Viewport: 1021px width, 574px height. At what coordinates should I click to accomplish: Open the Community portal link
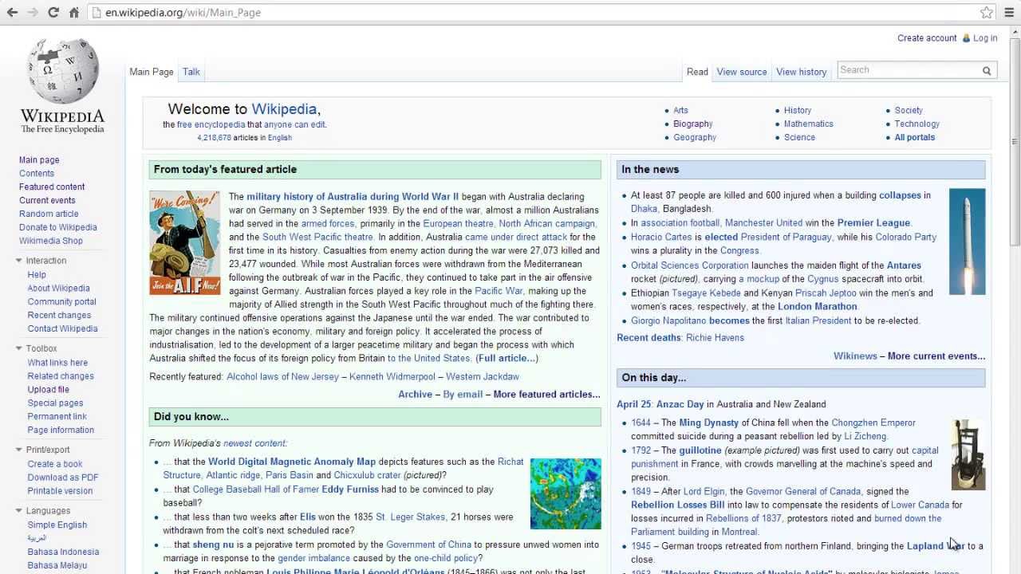tap(61, 302)
